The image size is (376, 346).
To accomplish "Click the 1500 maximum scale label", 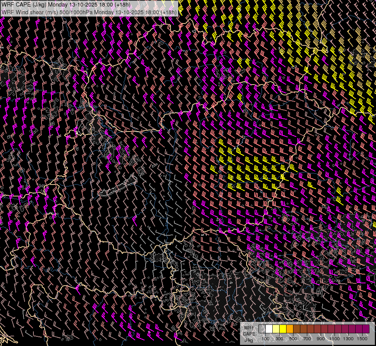I will point(362,339).
